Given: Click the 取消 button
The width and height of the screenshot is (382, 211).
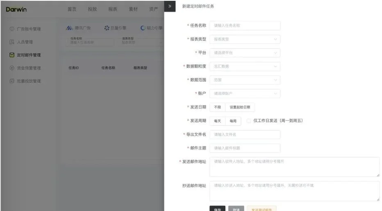Looking at the screenshot, I should [x=236, y=209].
